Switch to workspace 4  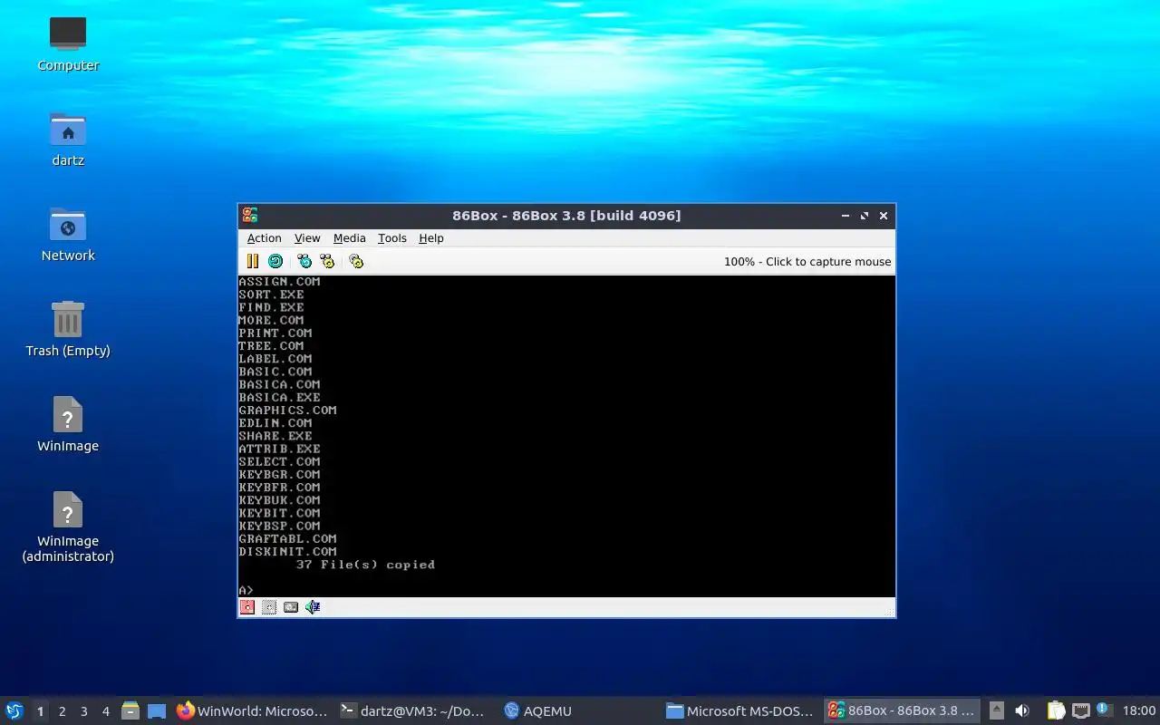(x=105, y=711)
